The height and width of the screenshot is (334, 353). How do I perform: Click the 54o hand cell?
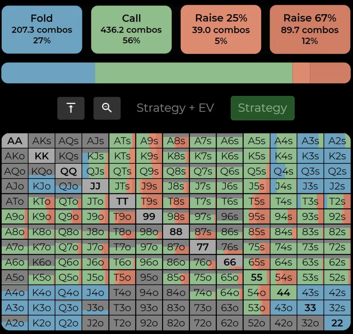pyautogui.click(x=257, y=293)
